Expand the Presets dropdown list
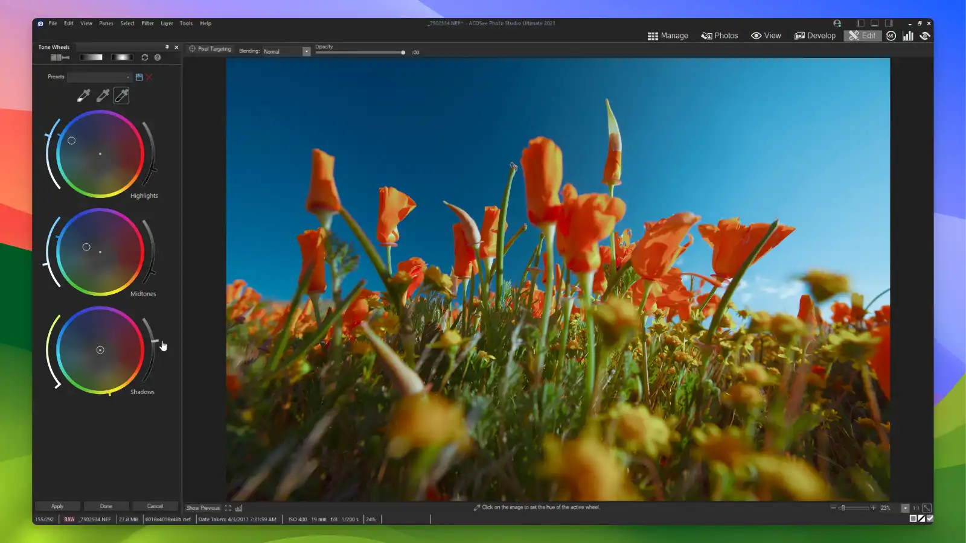The image size is (966, 543). point(128,77)
